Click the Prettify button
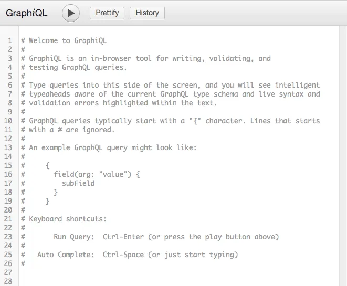347x286 pixels. click(107, 13)
